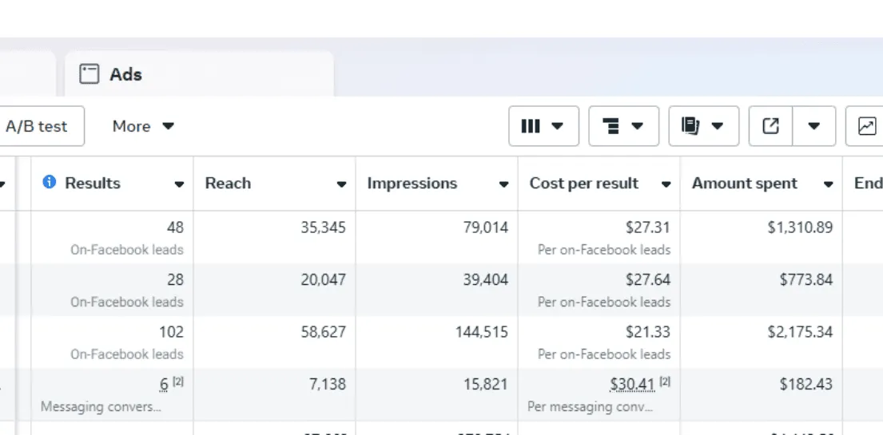Image resolution: width=883 pixels, height=435 pixels.
Task: Select the 144,515 impressions cell
Action: pyautogui.click(x=436, y=342)
